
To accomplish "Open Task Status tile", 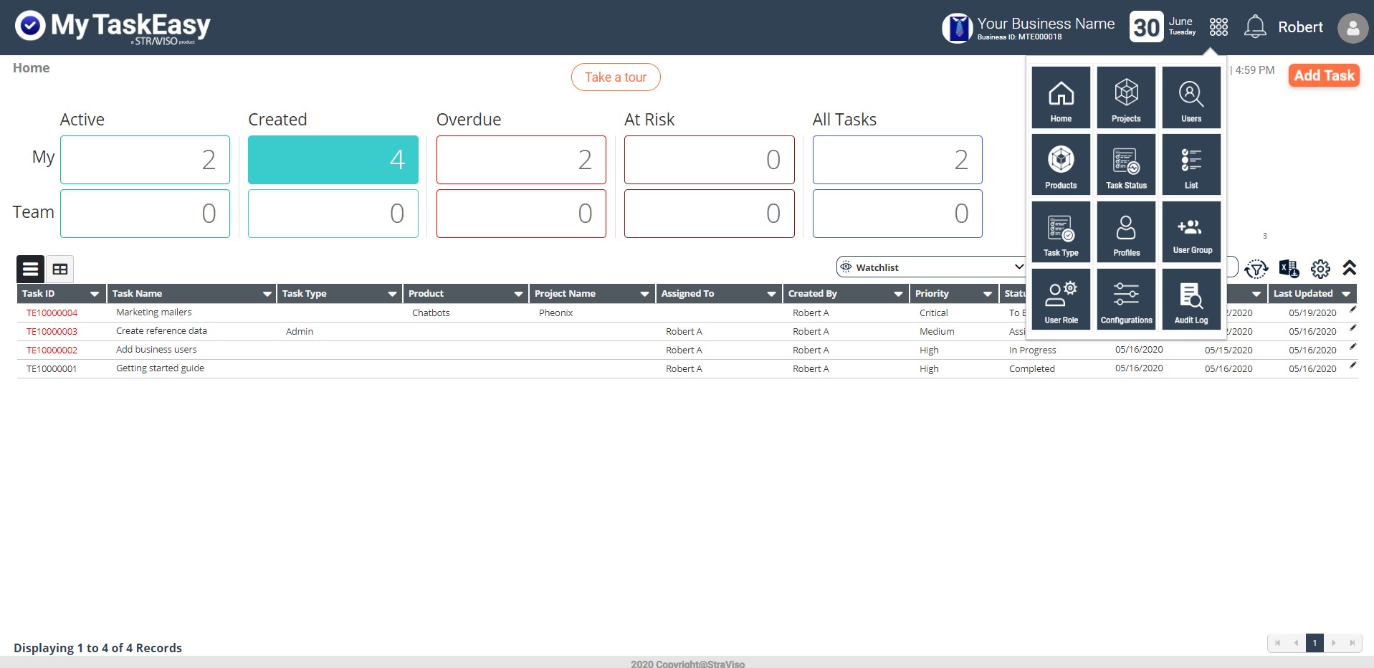I will tap(1126, 165).
